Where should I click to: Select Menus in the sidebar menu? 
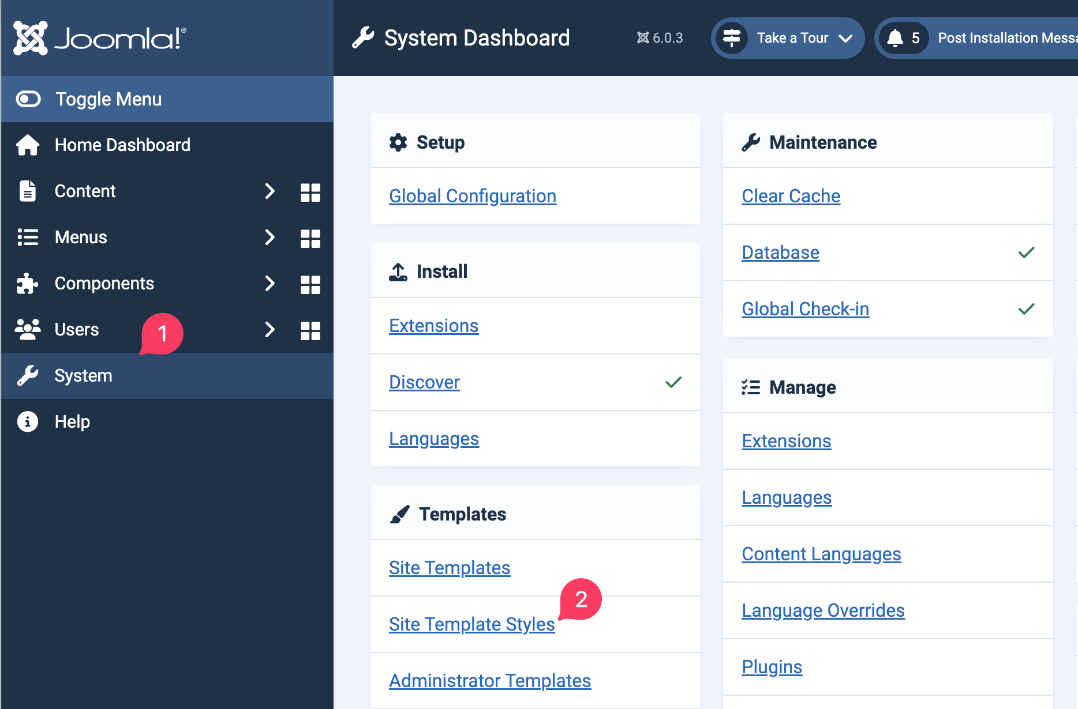pos(80,237)
